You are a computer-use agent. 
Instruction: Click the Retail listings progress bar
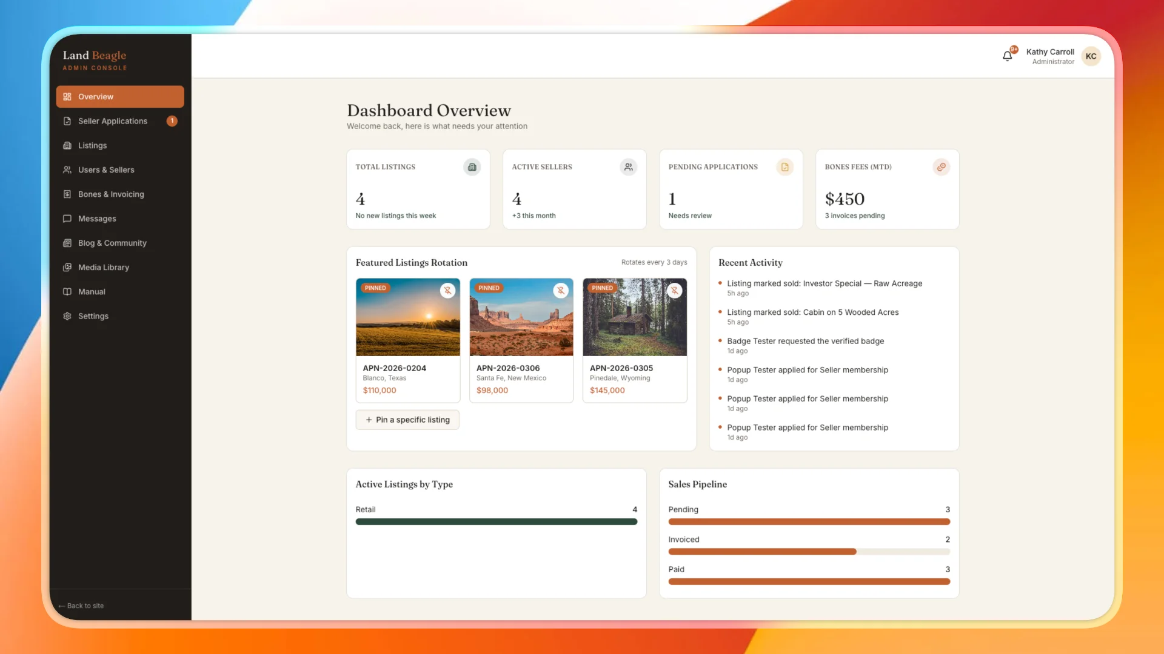coord(497,521)
